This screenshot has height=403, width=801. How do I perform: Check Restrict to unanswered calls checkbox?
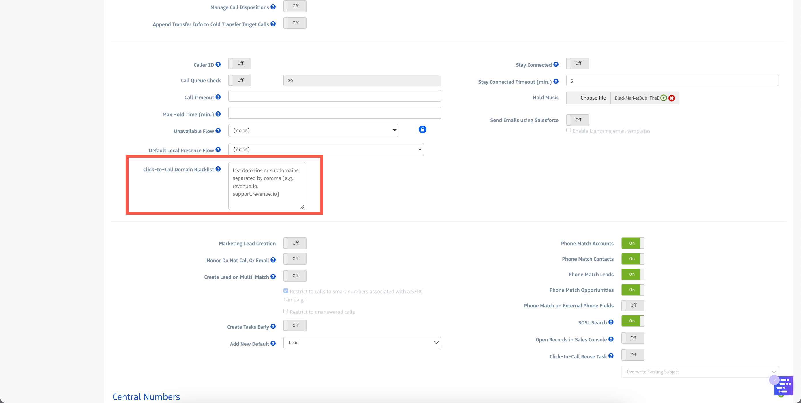coord(285,311)
